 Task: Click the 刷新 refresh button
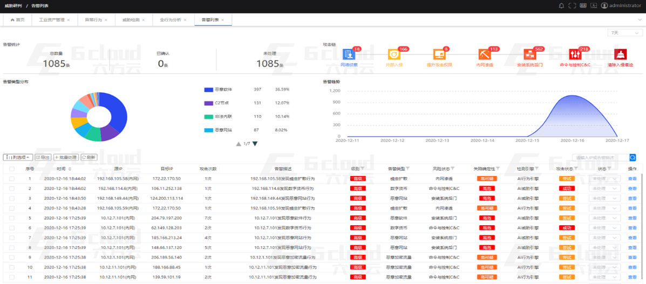click(x=89, y=157)
